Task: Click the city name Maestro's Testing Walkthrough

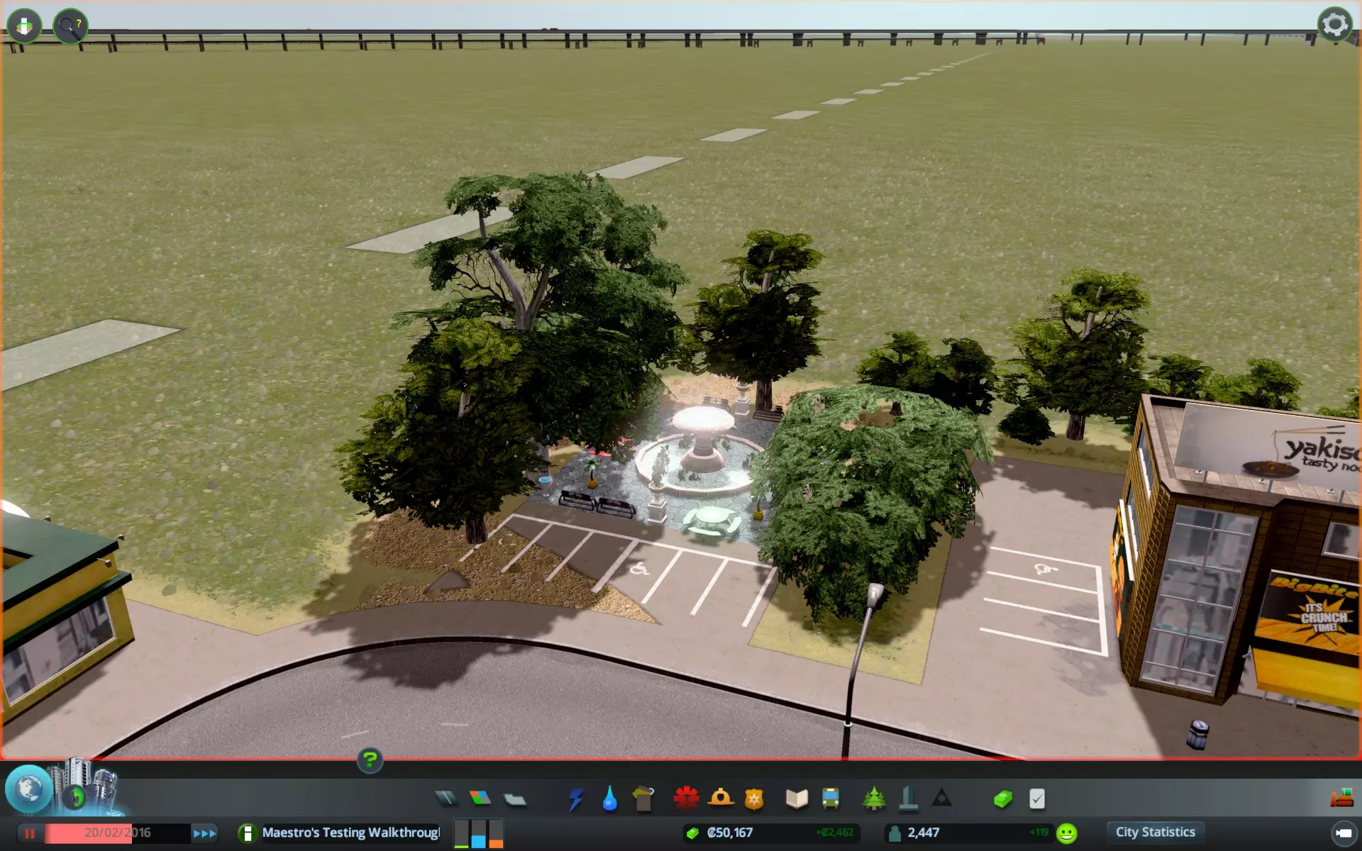Action: coord(350,833)
